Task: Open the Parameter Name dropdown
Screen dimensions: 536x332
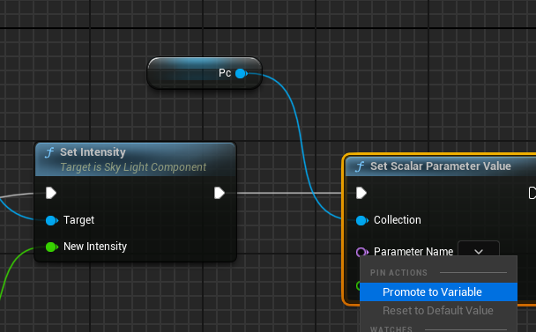Action: pyautogui.click(x=479, y=251)
